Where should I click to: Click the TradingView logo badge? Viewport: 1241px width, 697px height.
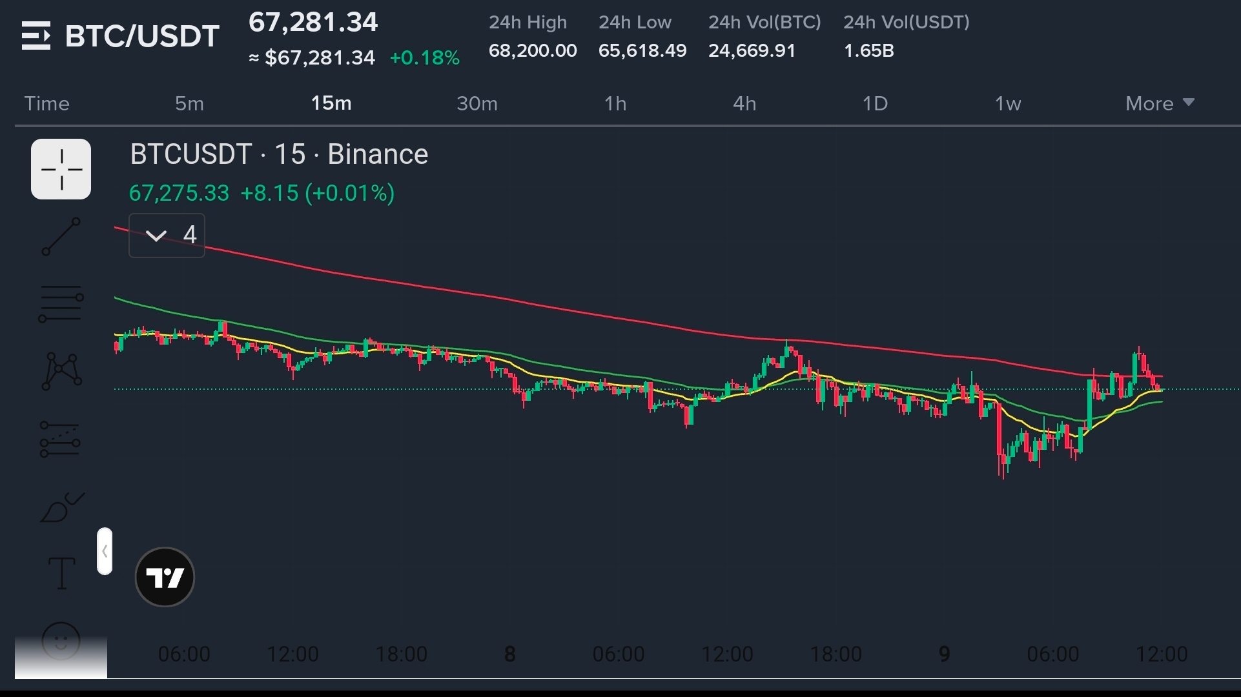pos(165,577)
